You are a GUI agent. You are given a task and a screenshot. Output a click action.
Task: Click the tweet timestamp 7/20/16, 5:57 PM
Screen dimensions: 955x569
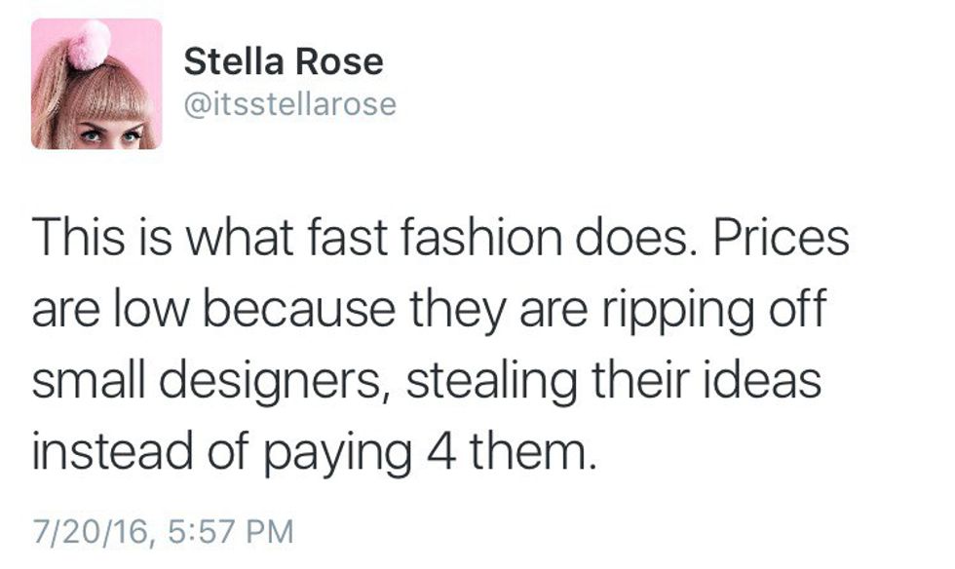click(162, 532)
